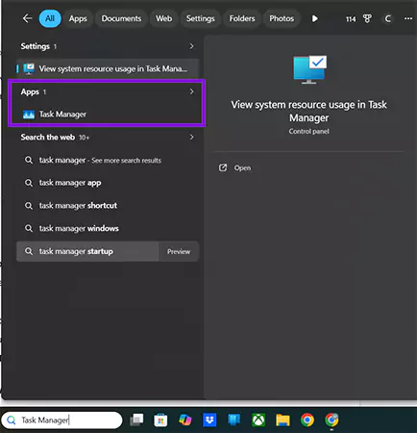Image resolution: width=417 pixels, height=433 pixels.
Task: Click the taskbar search box
Action: click(61, 420)
